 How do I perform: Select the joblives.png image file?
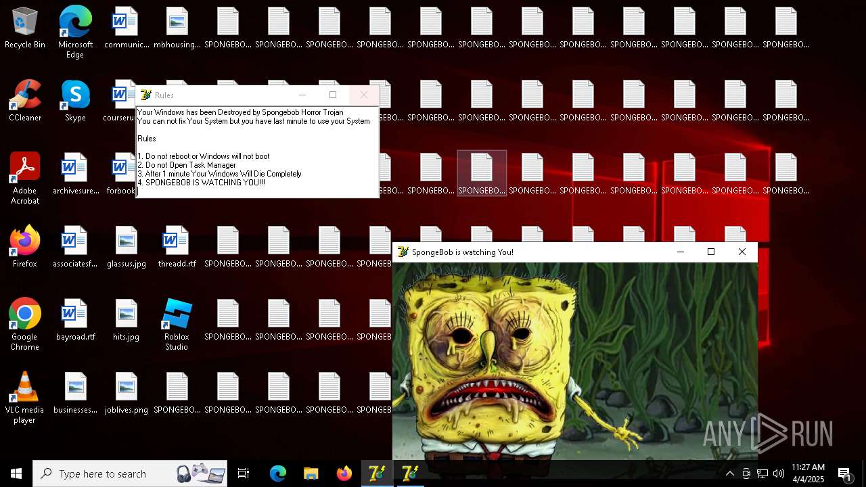coord(127,394)
